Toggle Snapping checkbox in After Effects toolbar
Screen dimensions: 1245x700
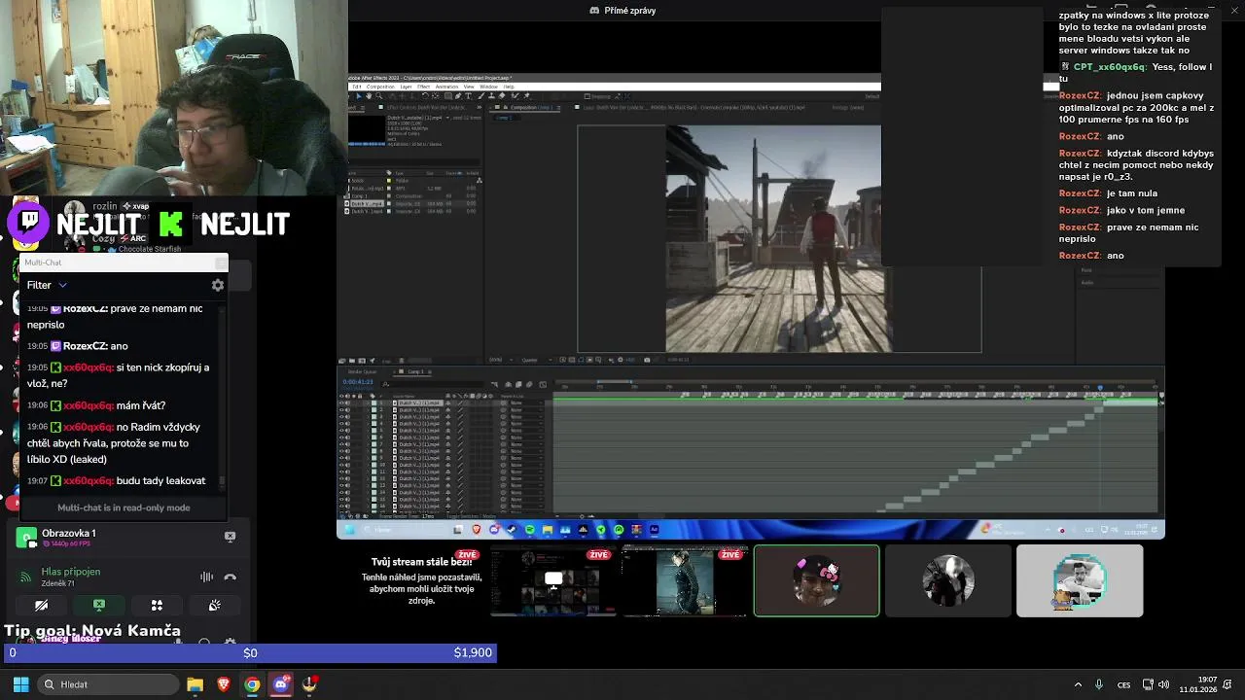coord(587,96)
